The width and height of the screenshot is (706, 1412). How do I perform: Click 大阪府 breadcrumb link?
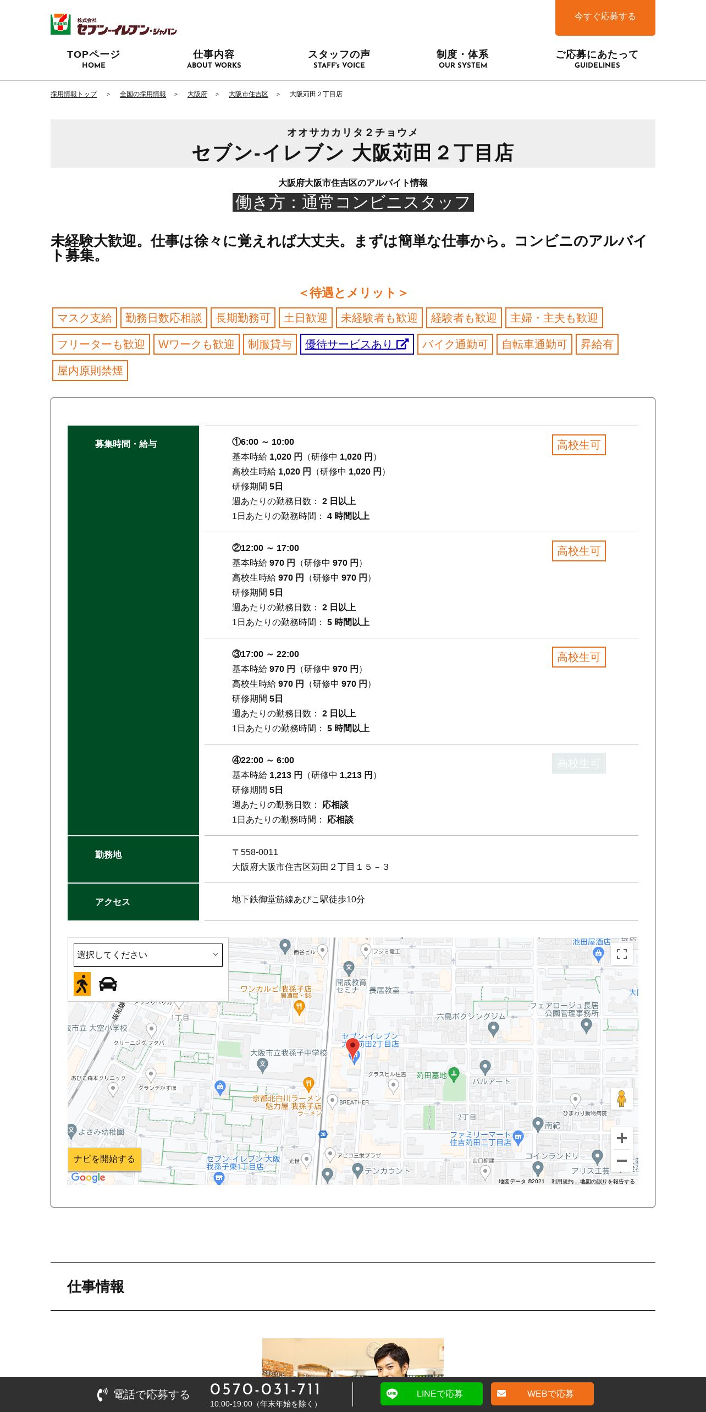[x=197, y=94]
